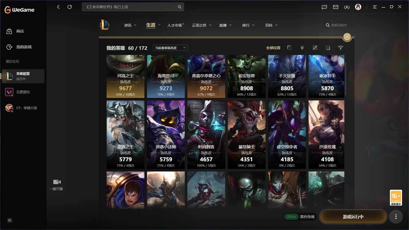
Task: Close the career panel with gold X
Action: click(x=347, y=37)
